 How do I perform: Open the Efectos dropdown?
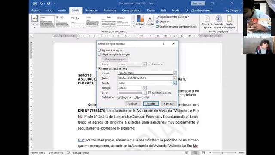point(162,22)
